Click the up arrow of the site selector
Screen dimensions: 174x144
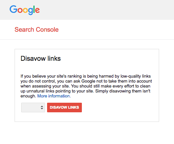pos(42,106)
